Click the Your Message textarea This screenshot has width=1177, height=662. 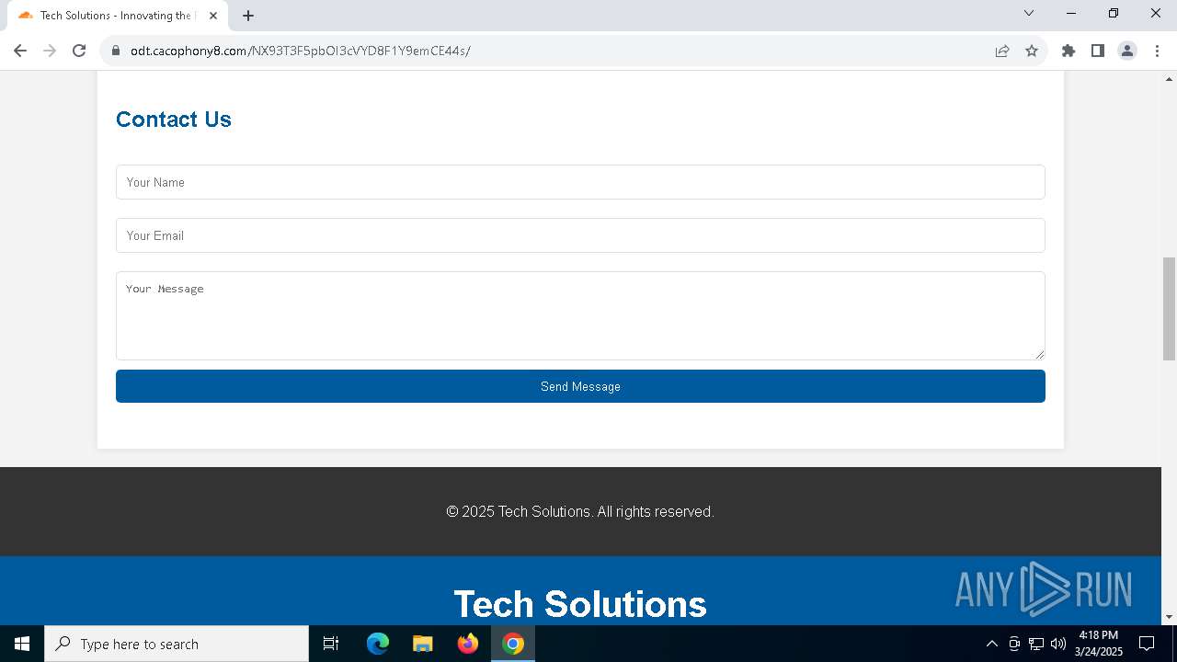coord(580,315)
